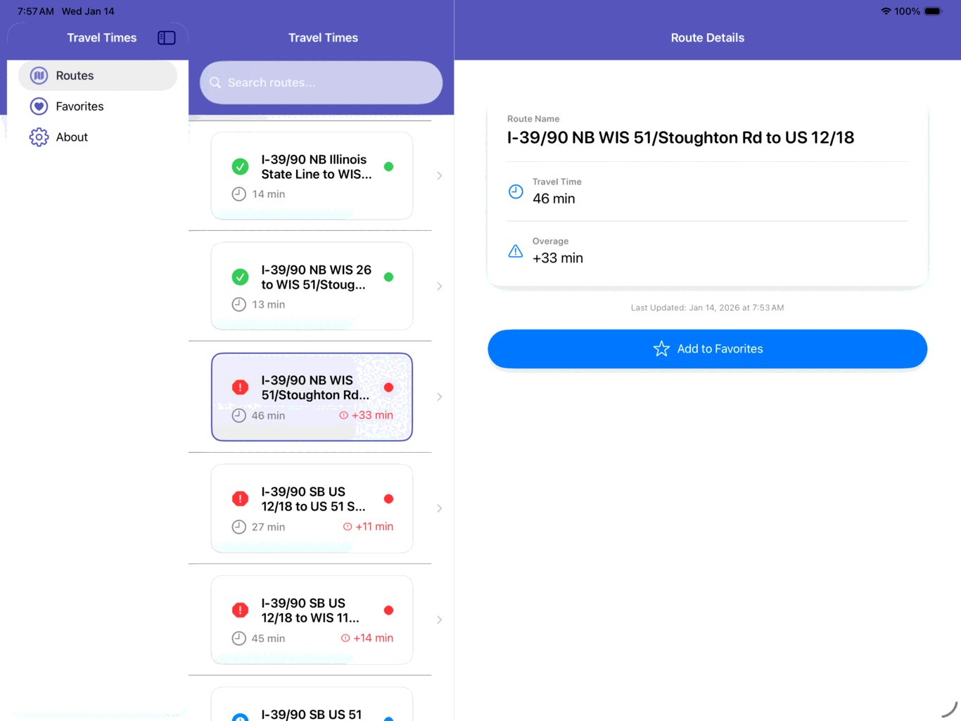Click the Overage warning triangle icon

tap(516, 251)
